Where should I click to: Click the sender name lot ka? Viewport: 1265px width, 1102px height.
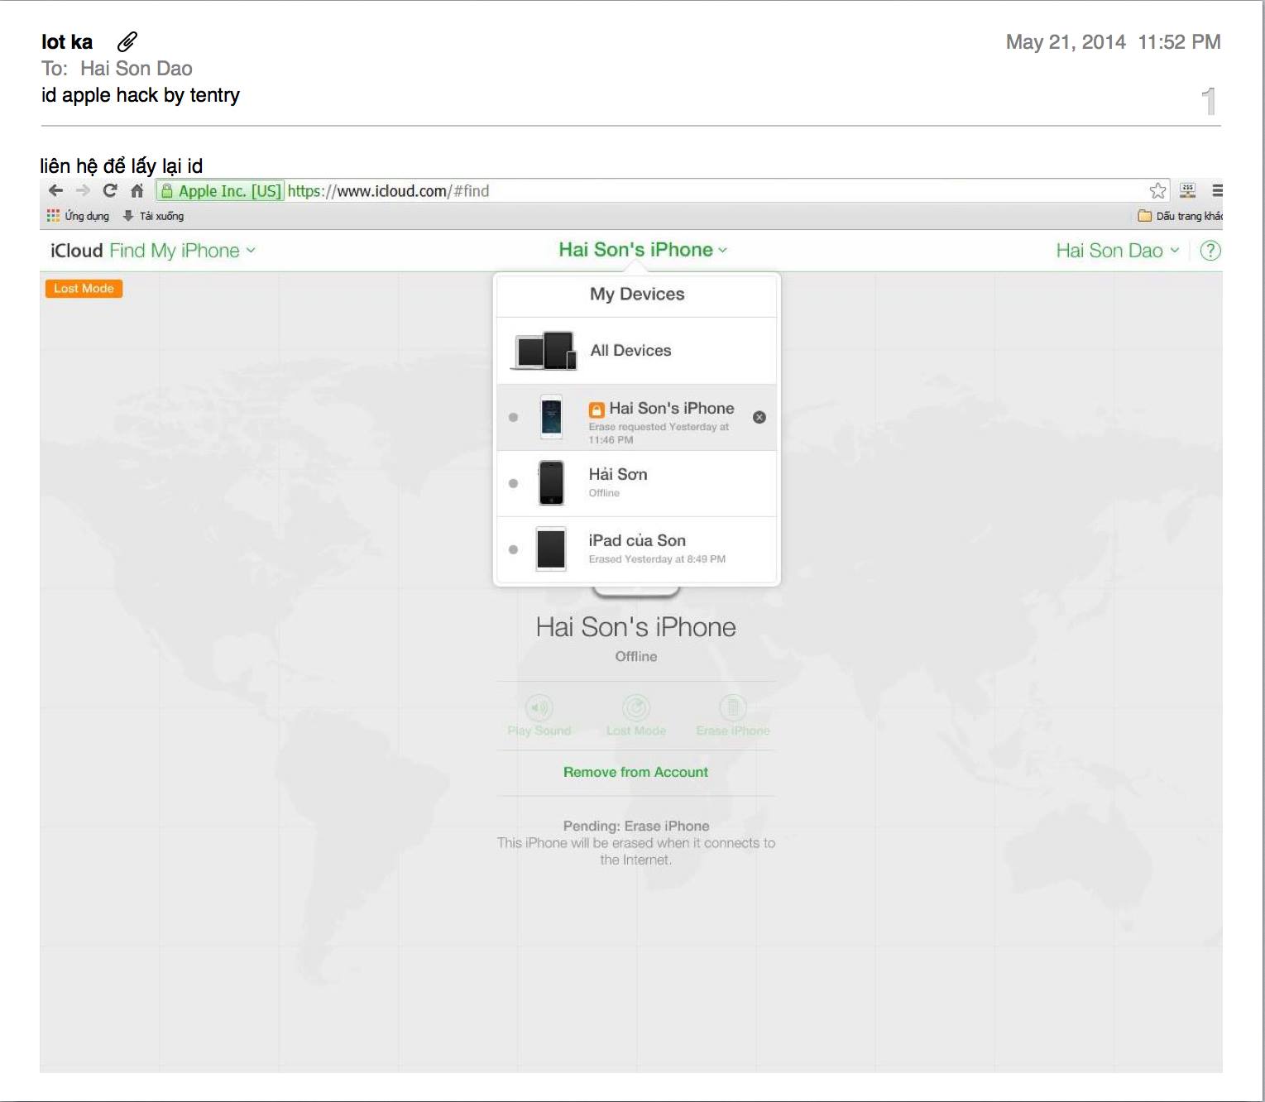(x=67, y=42)
